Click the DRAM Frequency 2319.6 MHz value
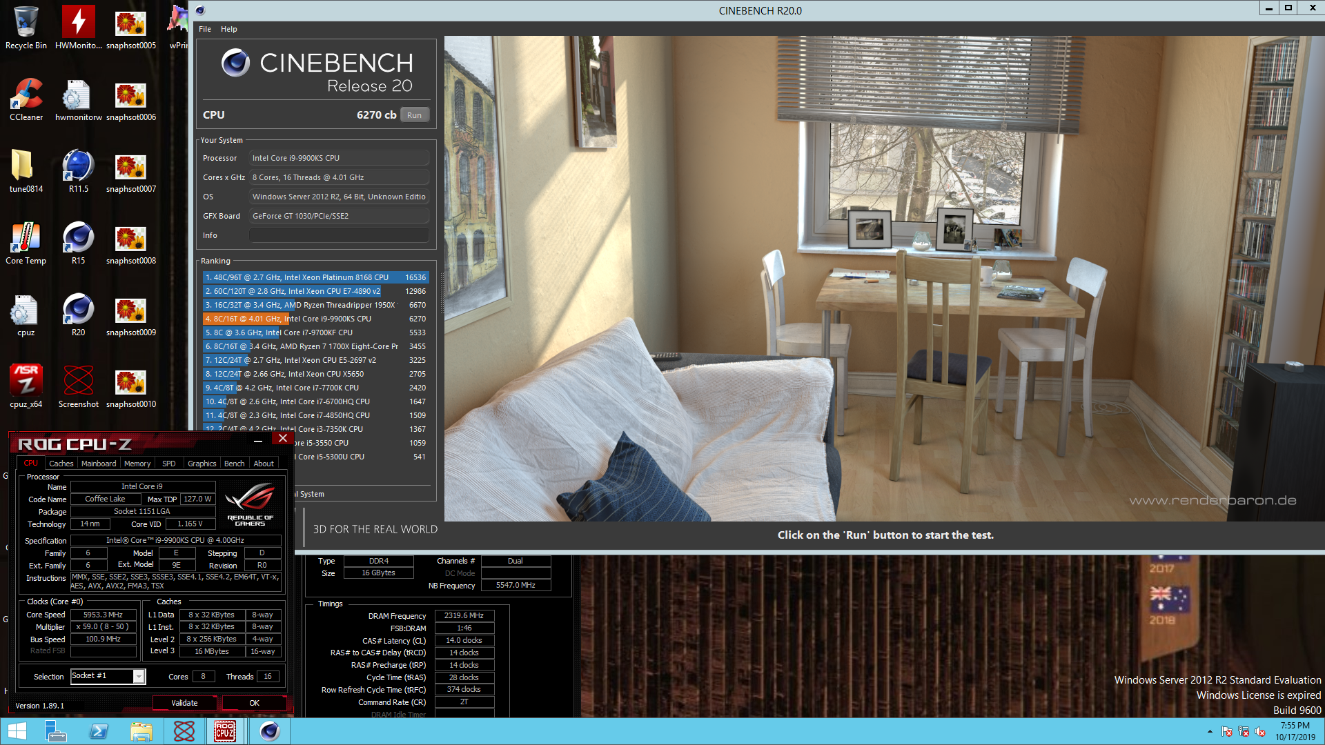1325x745 pixels. (464, 615)
